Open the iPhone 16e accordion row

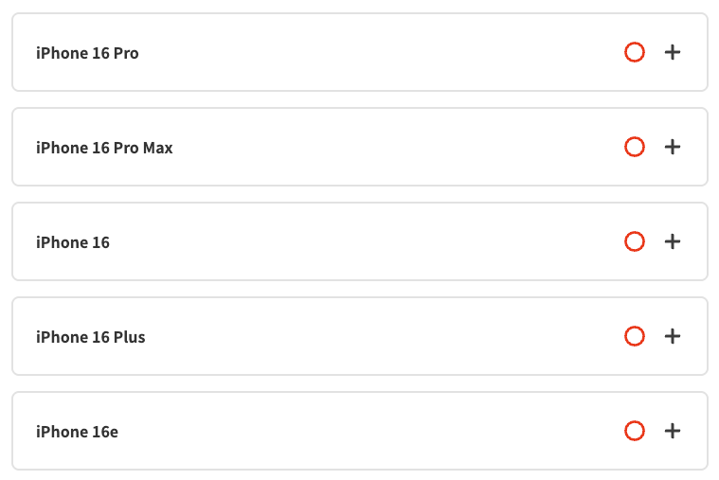pos(360,432)
